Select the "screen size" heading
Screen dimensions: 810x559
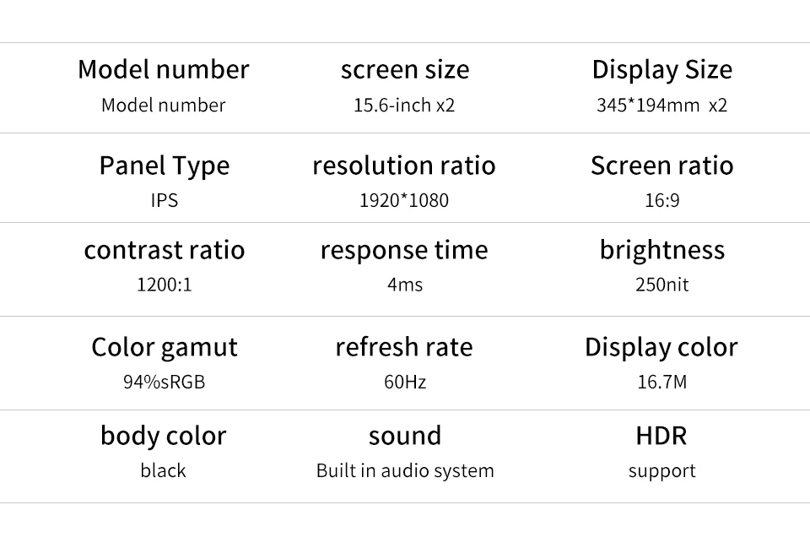pos(405,69)
